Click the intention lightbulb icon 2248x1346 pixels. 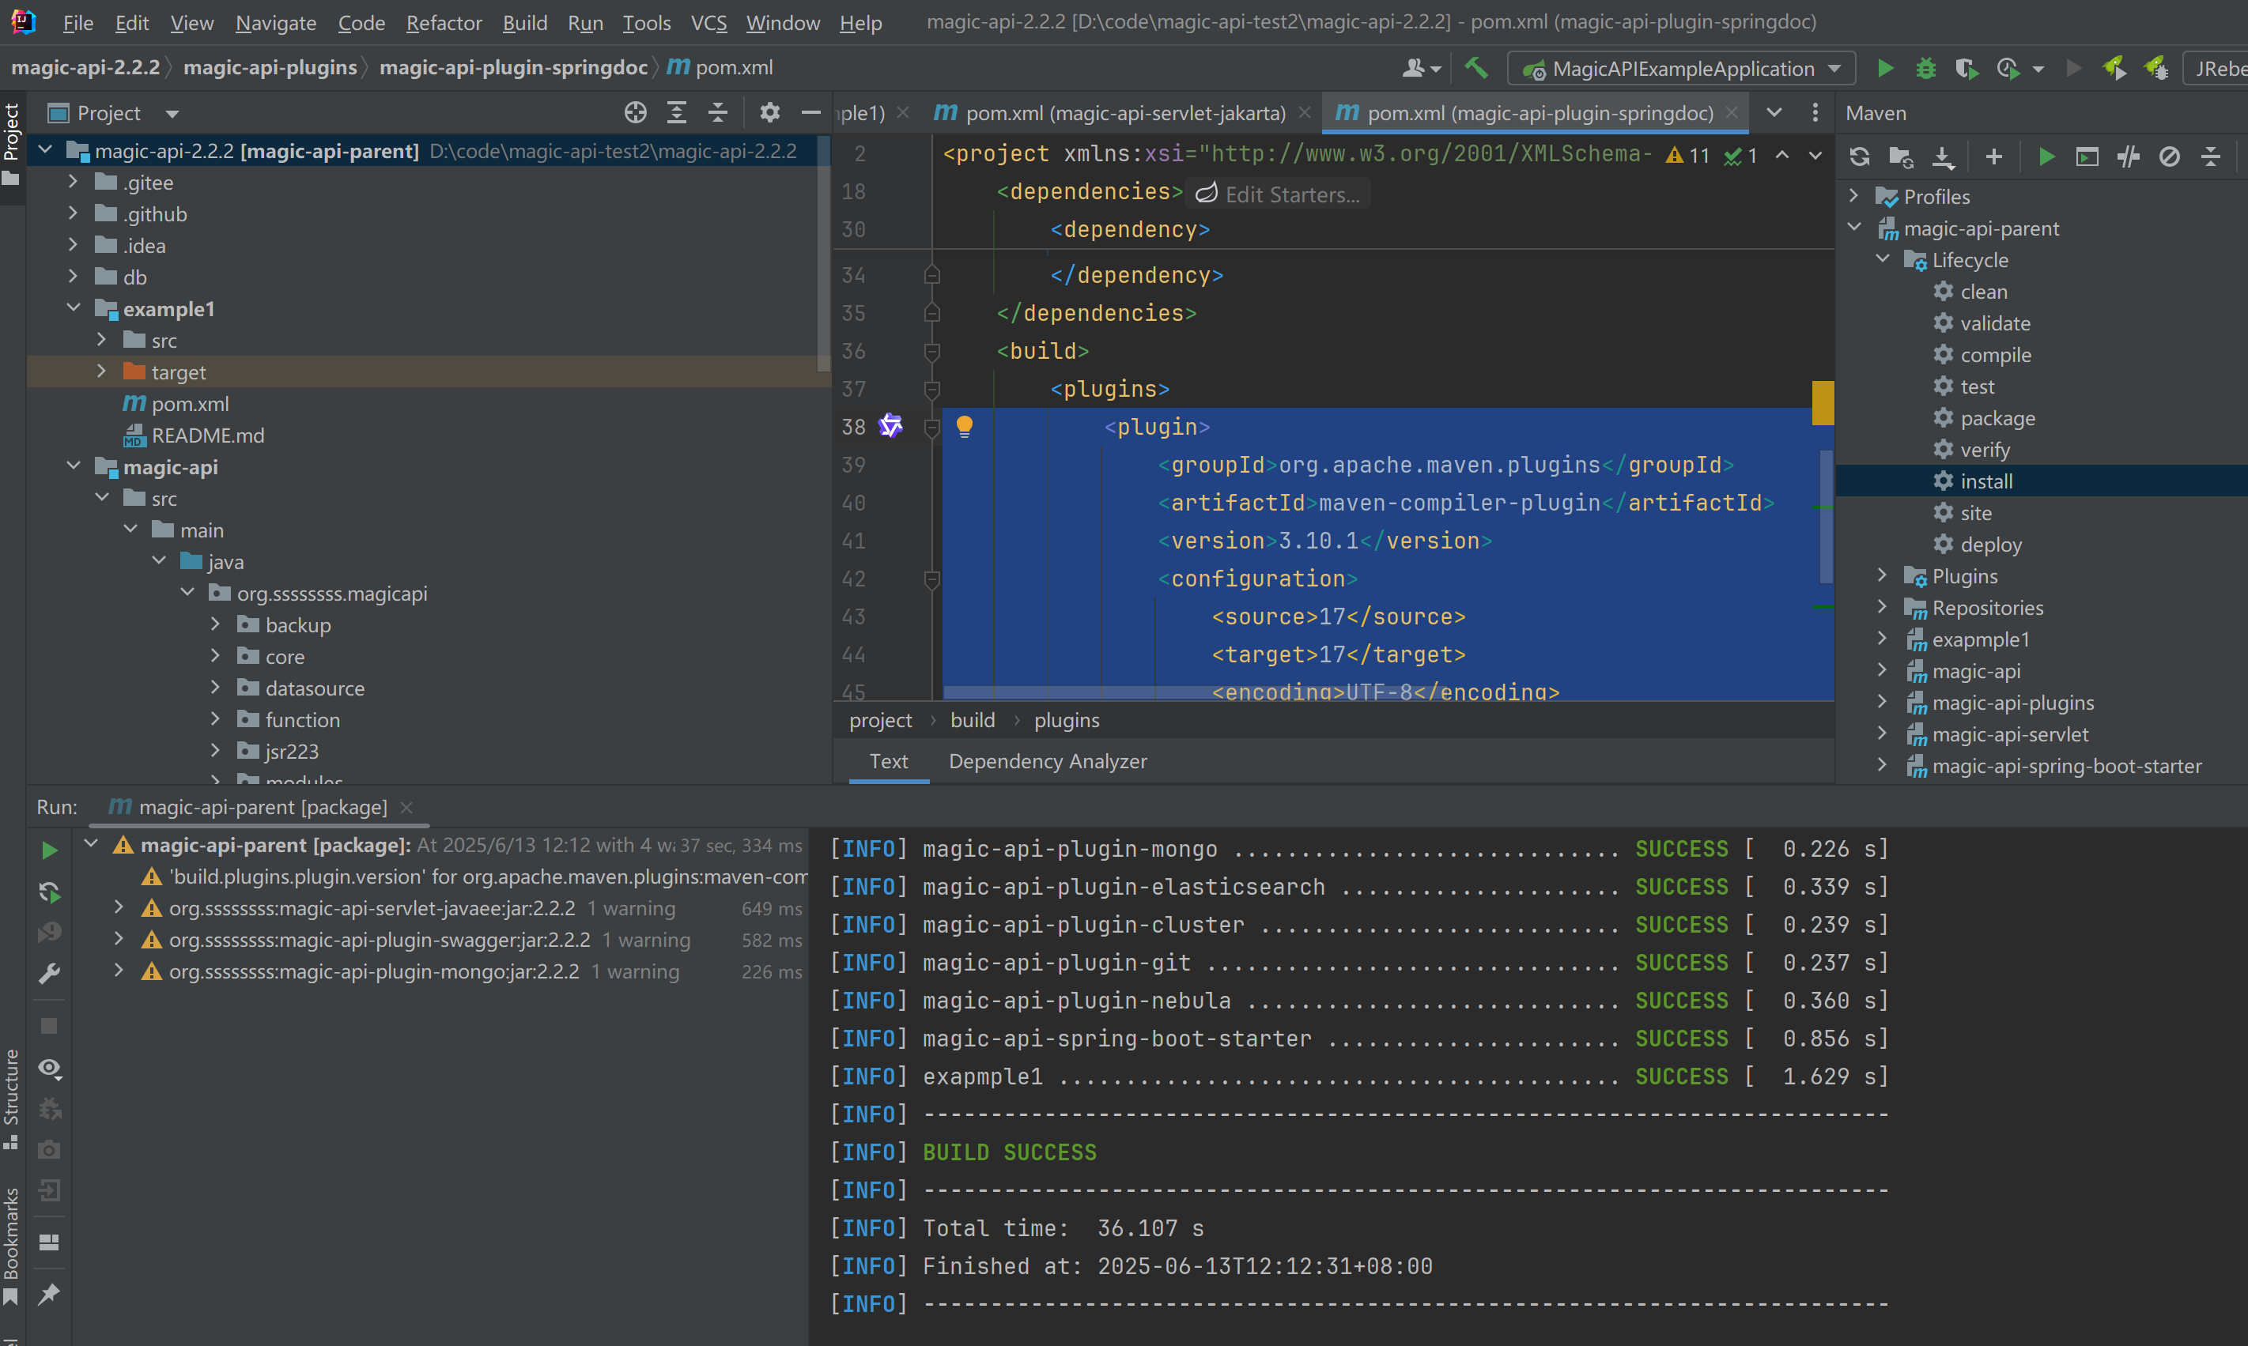pyautogui.click(x=965, y=425)
